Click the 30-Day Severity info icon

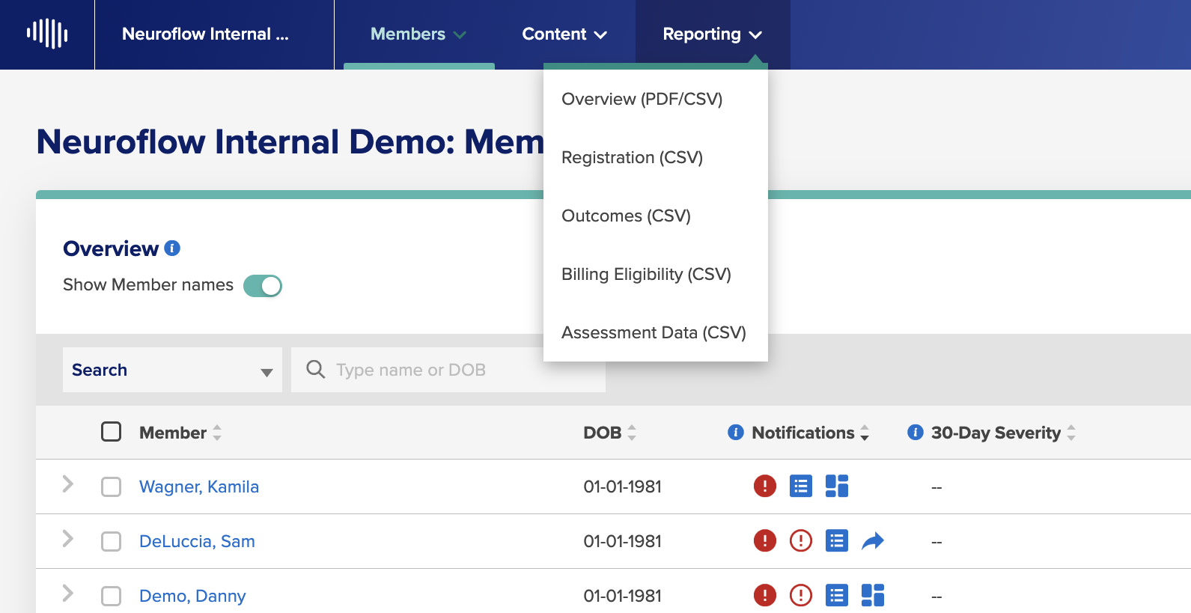point(915,432)
